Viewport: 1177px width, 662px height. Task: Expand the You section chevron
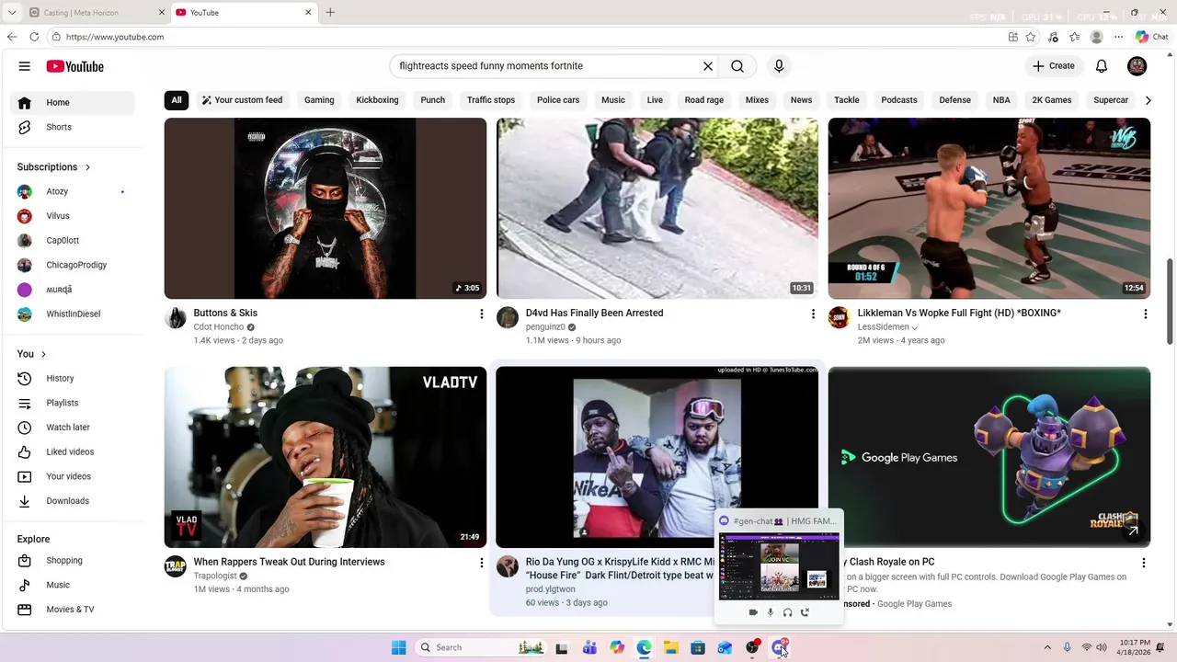43,354
